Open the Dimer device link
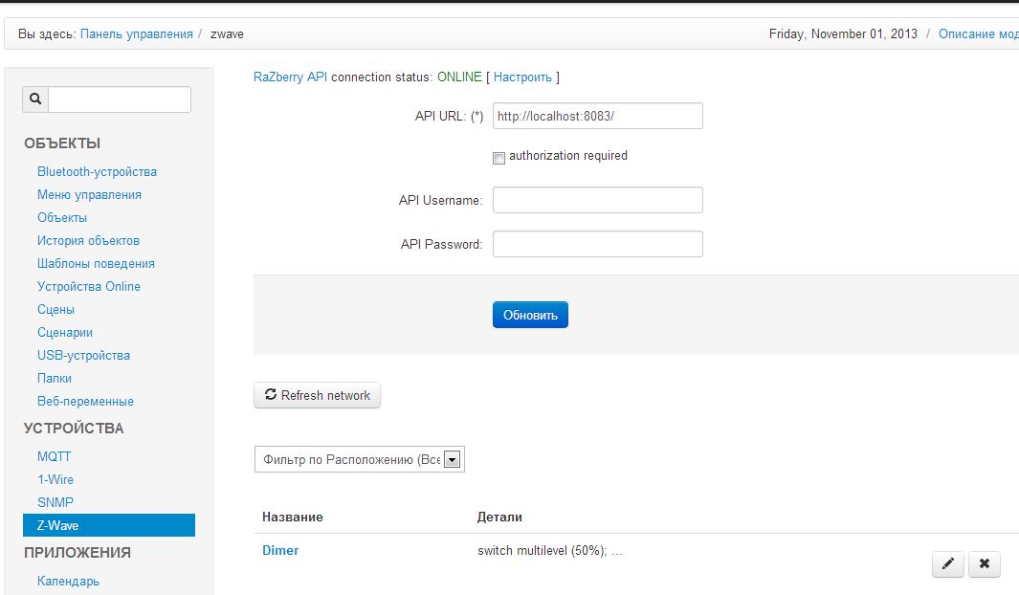Screen dimensions: 1019x595 coord(280,550)
